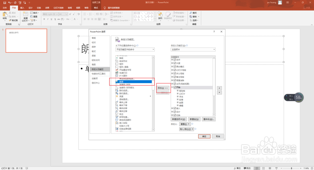Open the 亮度 submenu arrow in command list
The width and height of the screenshot is (314, 170).
pos(150,96)
